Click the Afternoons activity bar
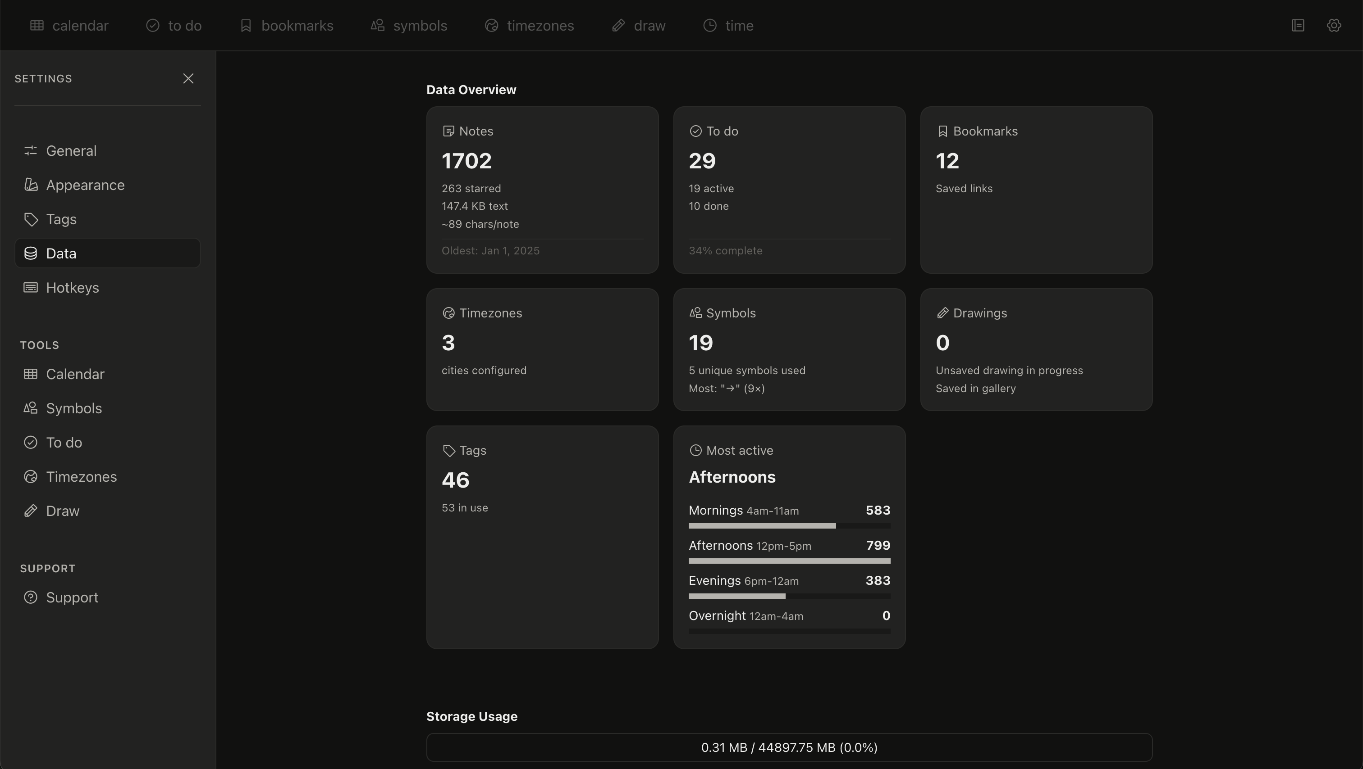Screen dimensions: 1363x769 [789, 561]
